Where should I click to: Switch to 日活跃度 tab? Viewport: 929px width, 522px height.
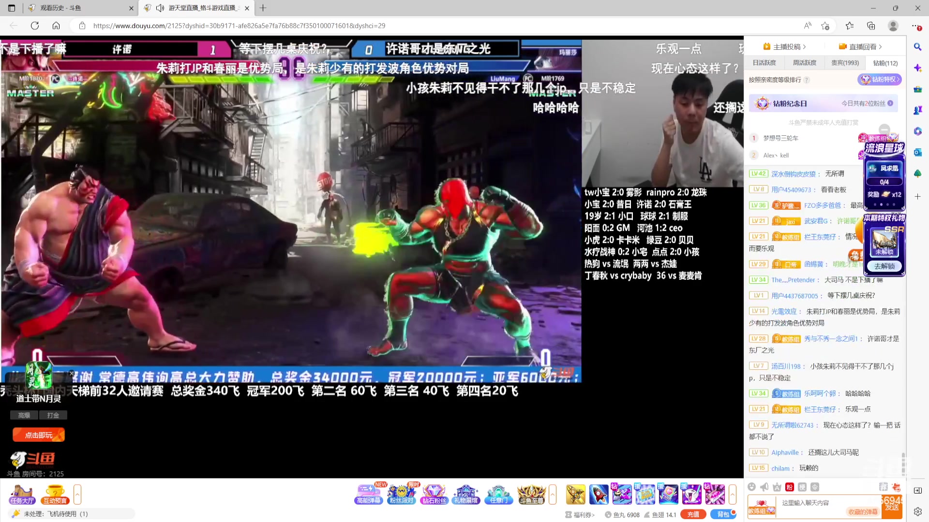(764, 63)
